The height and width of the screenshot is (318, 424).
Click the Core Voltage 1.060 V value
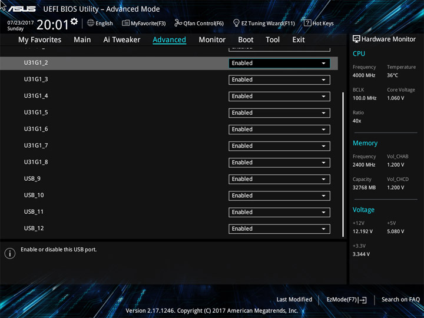point(395,98)
